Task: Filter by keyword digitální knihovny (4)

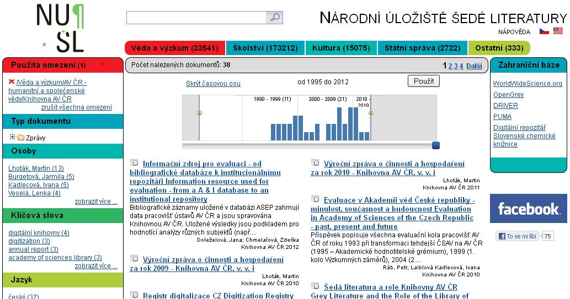Action: [x=39, y=233]
